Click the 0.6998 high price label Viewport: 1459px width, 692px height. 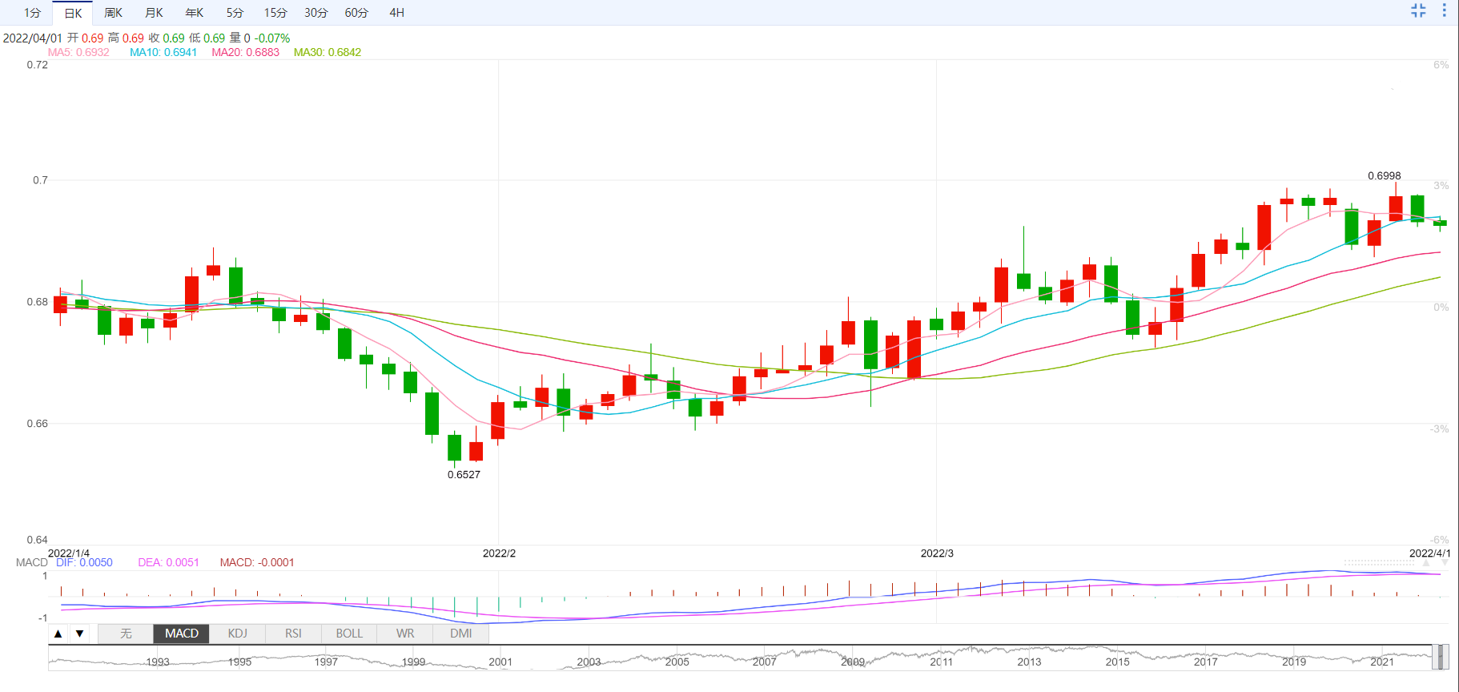(x=1385, y=175)
